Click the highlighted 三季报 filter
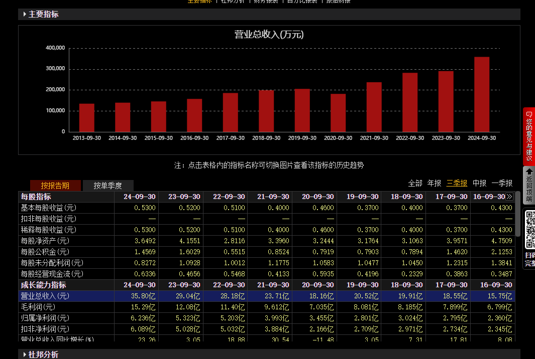Screen dimensions: 535x359 [457, 183]
